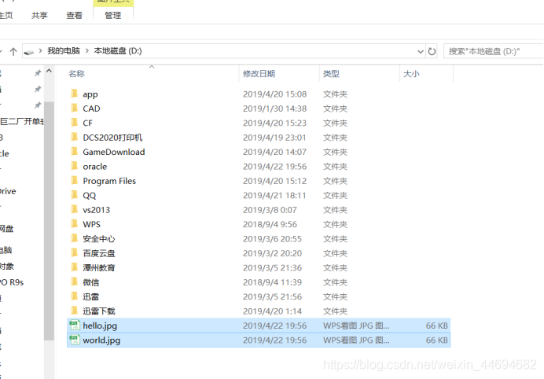Click the third pin icon in Quick access
This screenshot has height=379, width=544.
38,105
